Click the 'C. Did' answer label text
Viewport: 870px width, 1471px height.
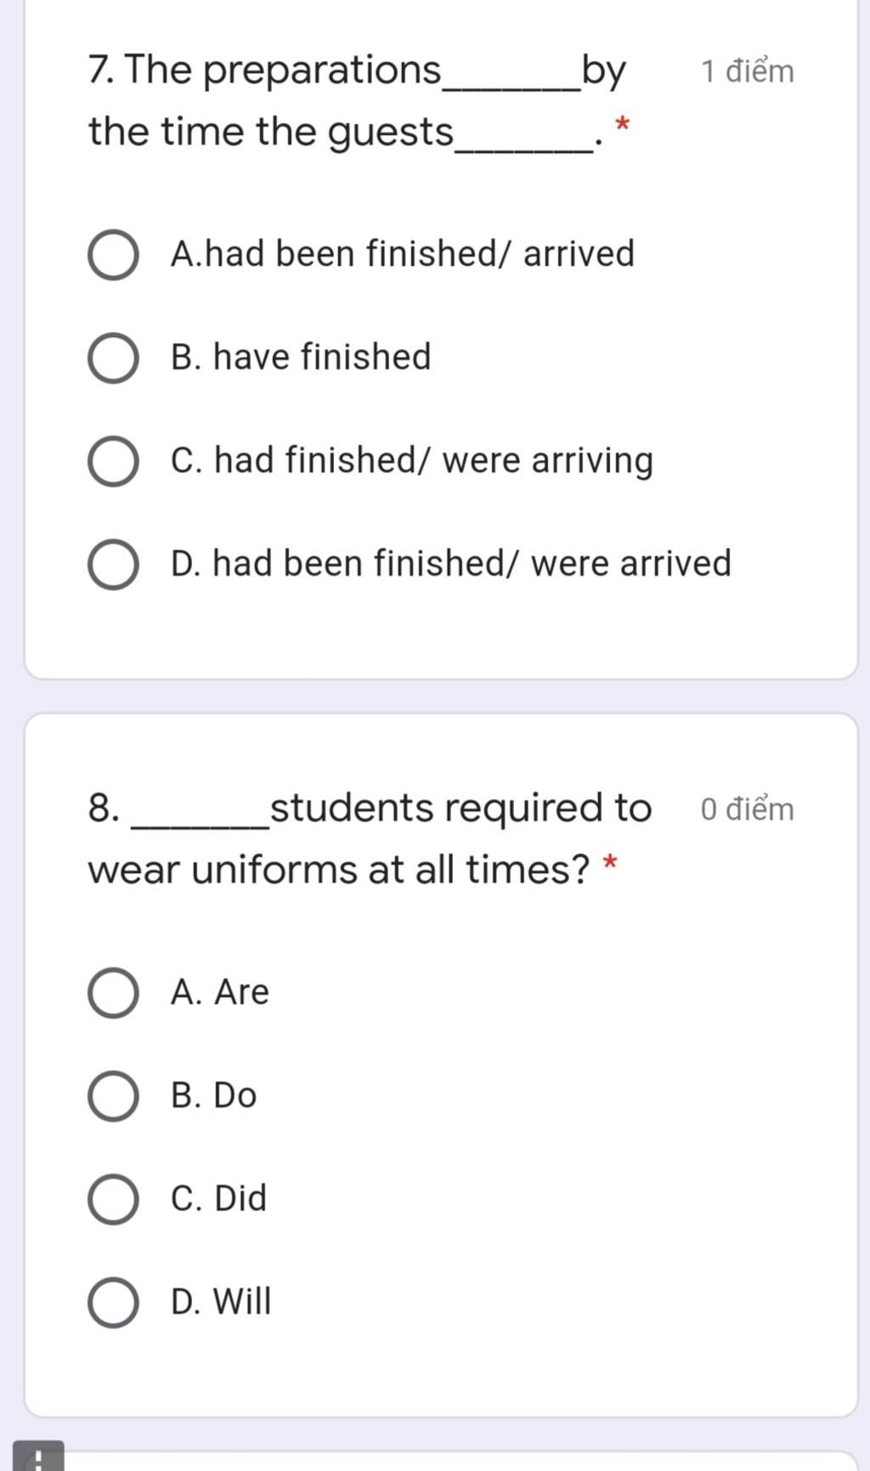(x=218, y=1198)
